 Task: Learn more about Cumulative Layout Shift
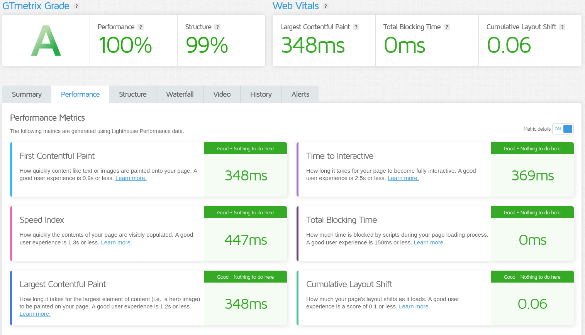pyautogui.click(x=414, y=306)
